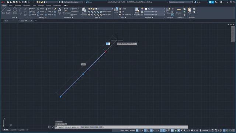The image size is (236, 133).
Task: Open the workspace Drafting & Annotation dropdown
Action: 72,2
